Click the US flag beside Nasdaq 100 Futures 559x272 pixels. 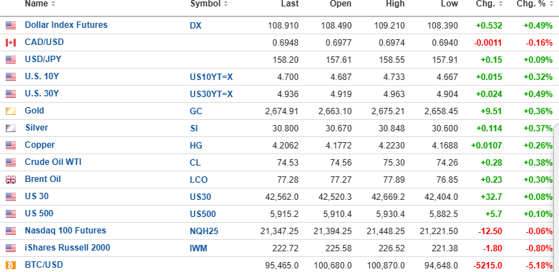11,231
